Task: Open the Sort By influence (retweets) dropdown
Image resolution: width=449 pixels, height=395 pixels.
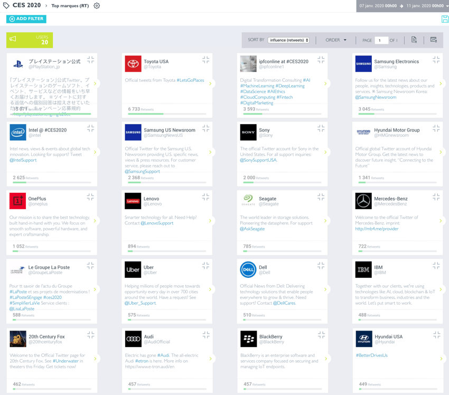Action: tap(288, 40)
